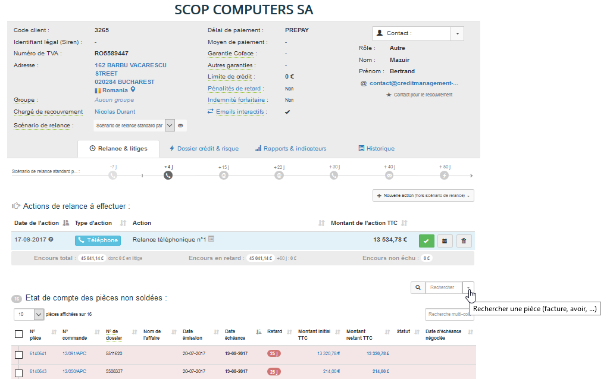Screen dimensions: 610x379
Task: Tick the checkbox for invoice 6140643
Action: (18, 373)
